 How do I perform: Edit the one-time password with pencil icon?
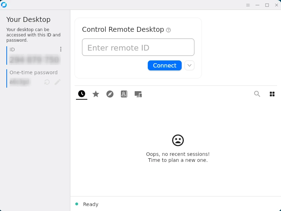pos(57,82)
